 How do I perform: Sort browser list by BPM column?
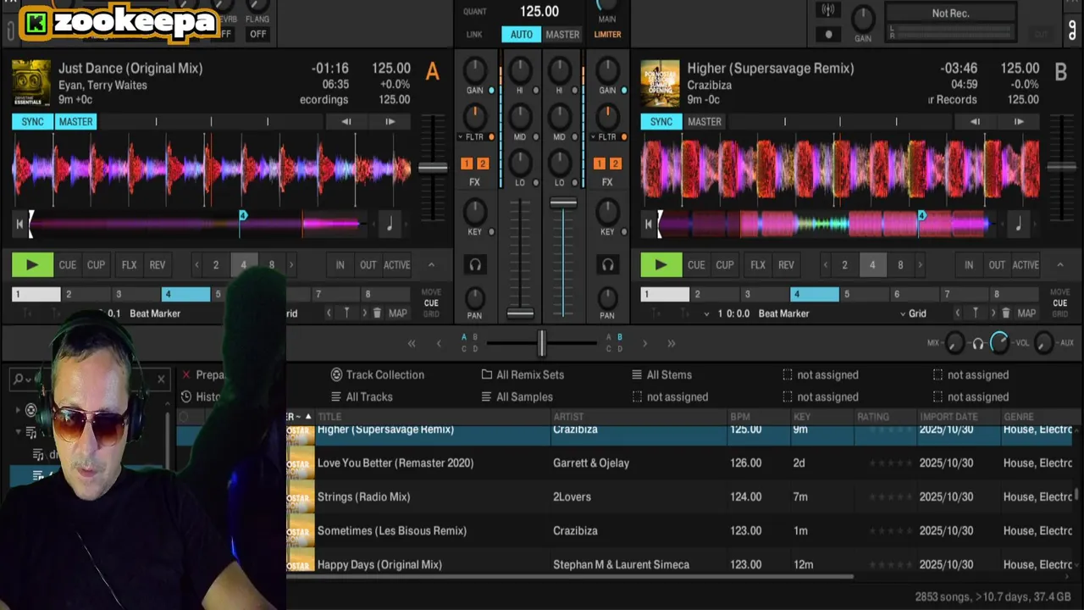click(x=740, y=417)
